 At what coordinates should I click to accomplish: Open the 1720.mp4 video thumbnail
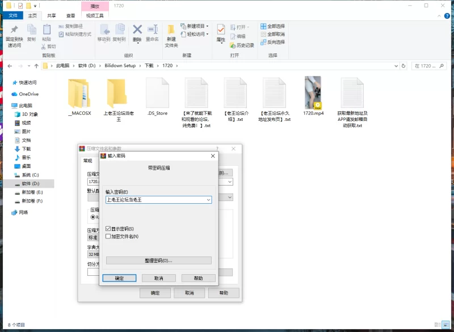click(x=313, y=93)
